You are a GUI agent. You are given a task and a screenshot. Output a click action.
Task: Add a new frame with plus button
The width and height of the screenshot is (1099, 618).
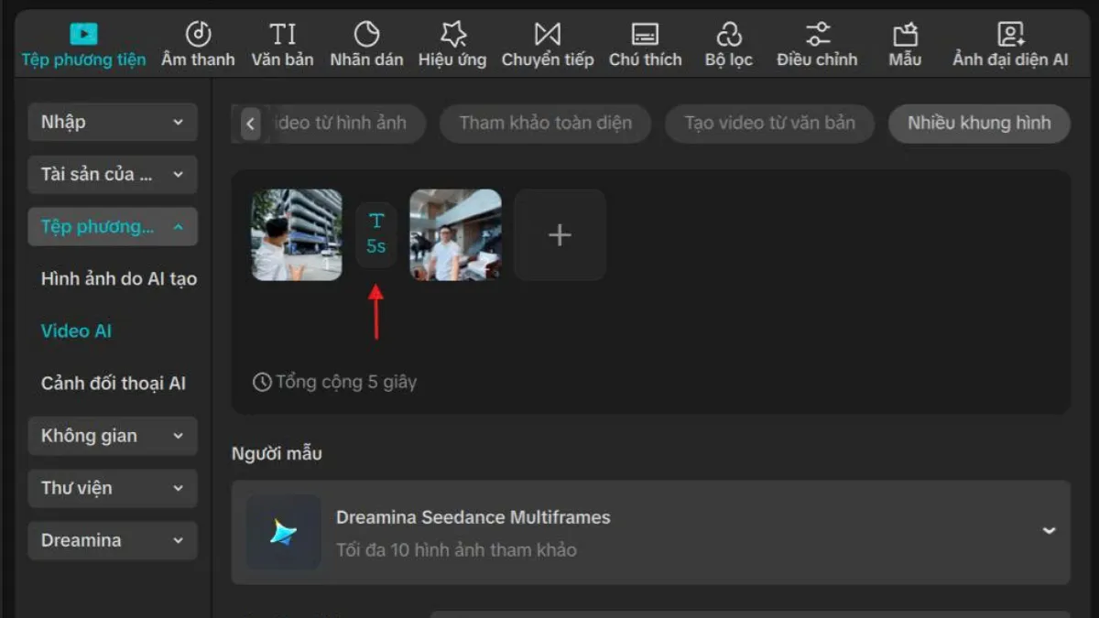(x=560, y=234)
